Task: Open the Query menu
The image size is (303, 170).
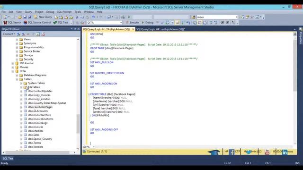Action: (x=28, y=12)
